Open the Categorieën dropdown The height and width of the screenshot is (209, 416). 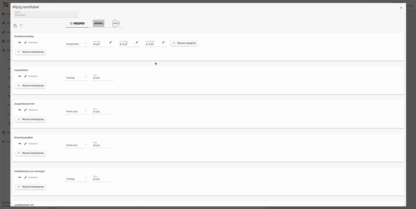coord(76,44)
